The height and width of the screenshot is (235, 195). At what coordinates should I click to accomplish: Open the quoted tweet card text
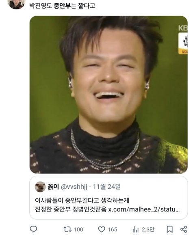[107, 205]
